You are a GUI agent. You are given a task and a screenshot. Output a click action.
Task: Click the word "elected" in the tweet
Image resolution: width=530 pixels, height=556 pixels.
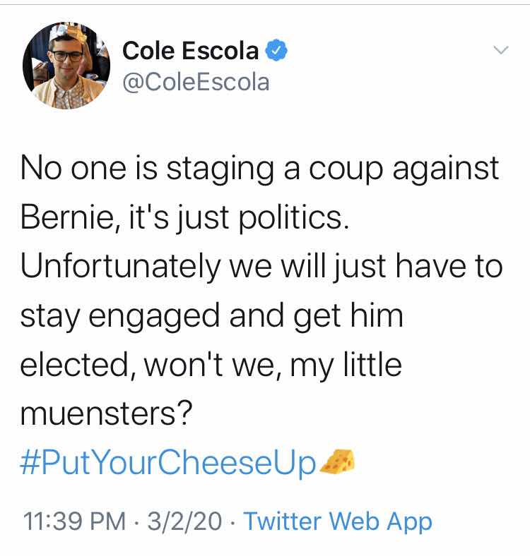[x=73, y=365]
